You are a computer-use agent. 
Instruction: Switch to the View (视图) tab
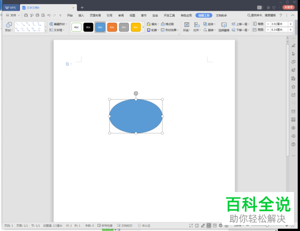132,16
